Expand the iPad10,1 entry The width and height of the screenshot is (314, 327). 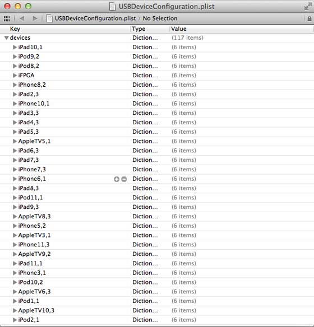pos(15,47)
